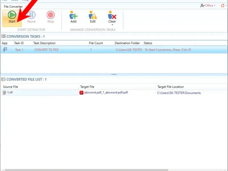
Task: Click the Target File Location column header
Action: pos(170,87)
